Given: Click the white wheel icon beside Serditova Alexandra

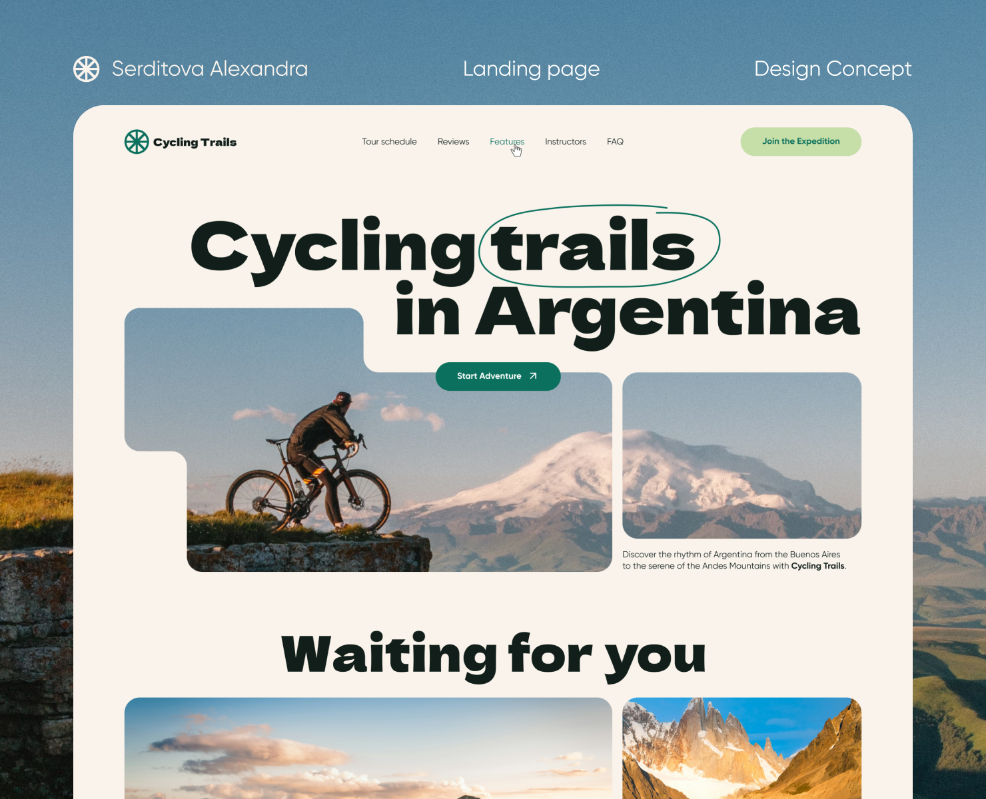Looking at the screenshot, I should pyautogui.click(x=87, y=69).
